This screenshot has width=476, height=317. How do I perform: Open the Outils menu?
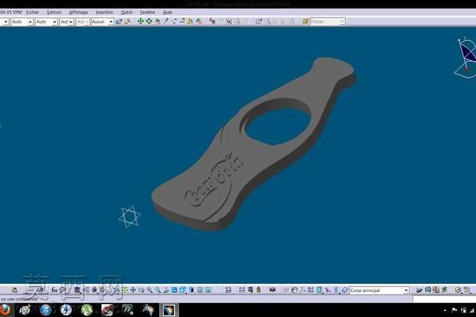[x=126, y=12]
